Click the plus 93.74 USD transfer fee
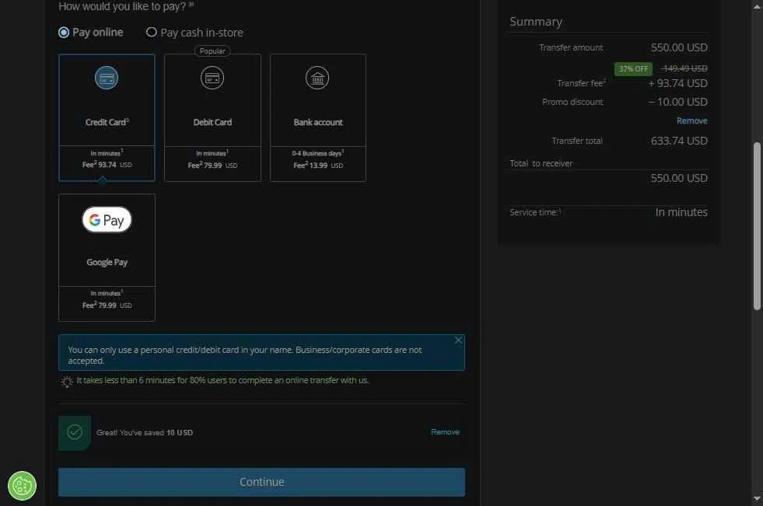 pyautogui.click(x=677, y=83)
